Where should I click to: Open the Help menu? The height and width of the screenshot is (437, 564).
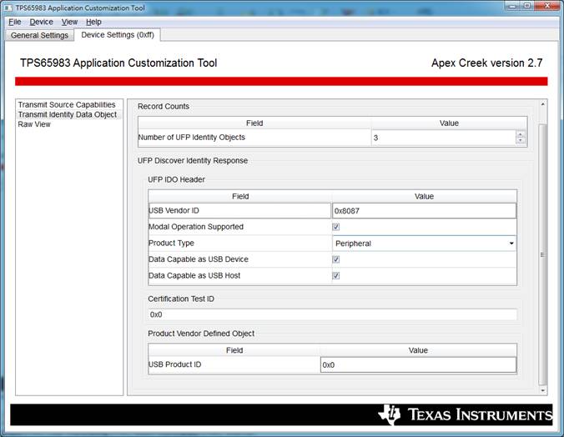93,22
